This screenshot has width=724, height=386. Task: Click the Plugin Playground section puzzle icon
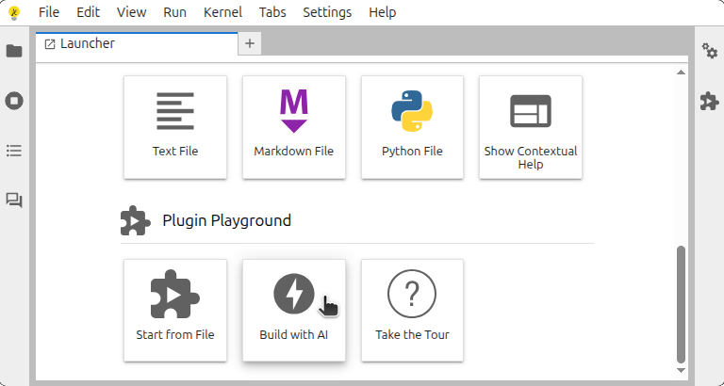(136, 220)
